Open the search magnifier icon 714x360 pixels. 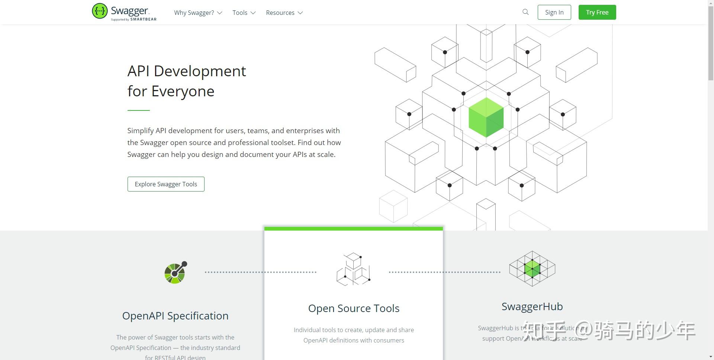(525, 12)
